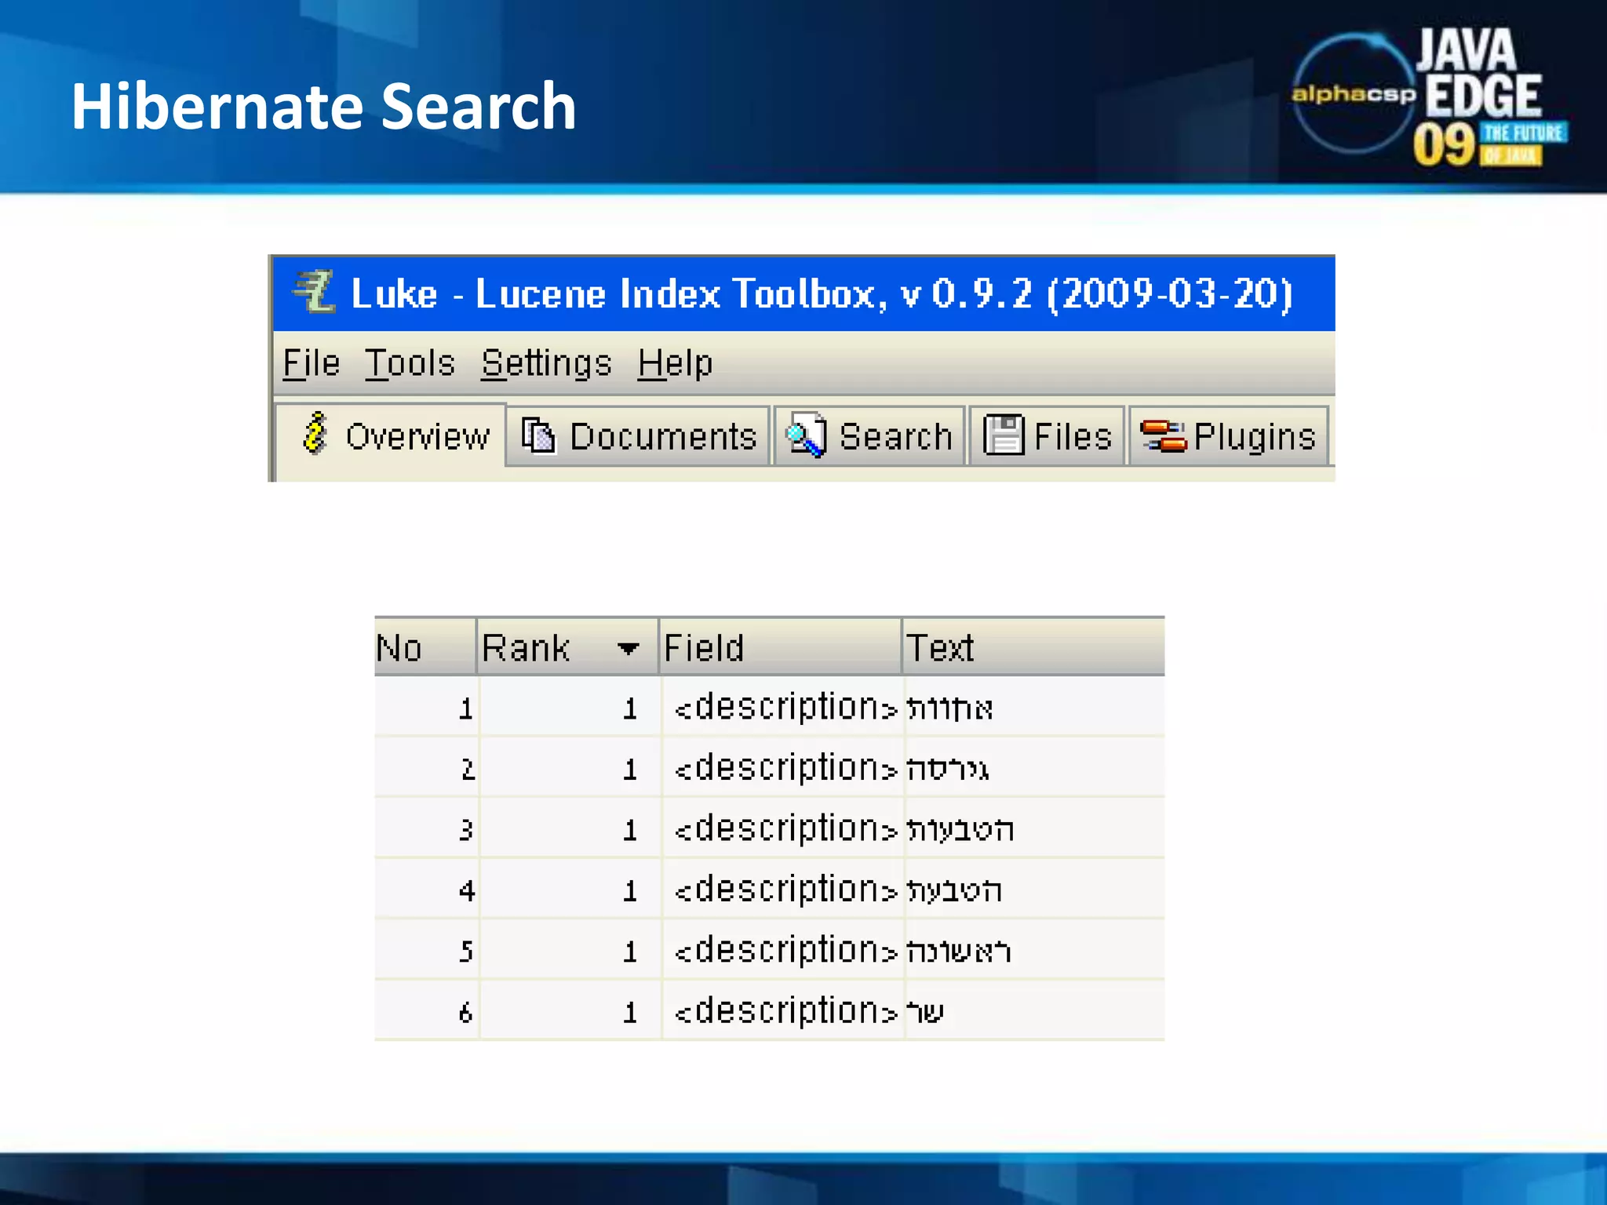Click the Luke application logo icon
Image resolution: width=1607 pixels, height=1205 pixels.
coord(315,292)
